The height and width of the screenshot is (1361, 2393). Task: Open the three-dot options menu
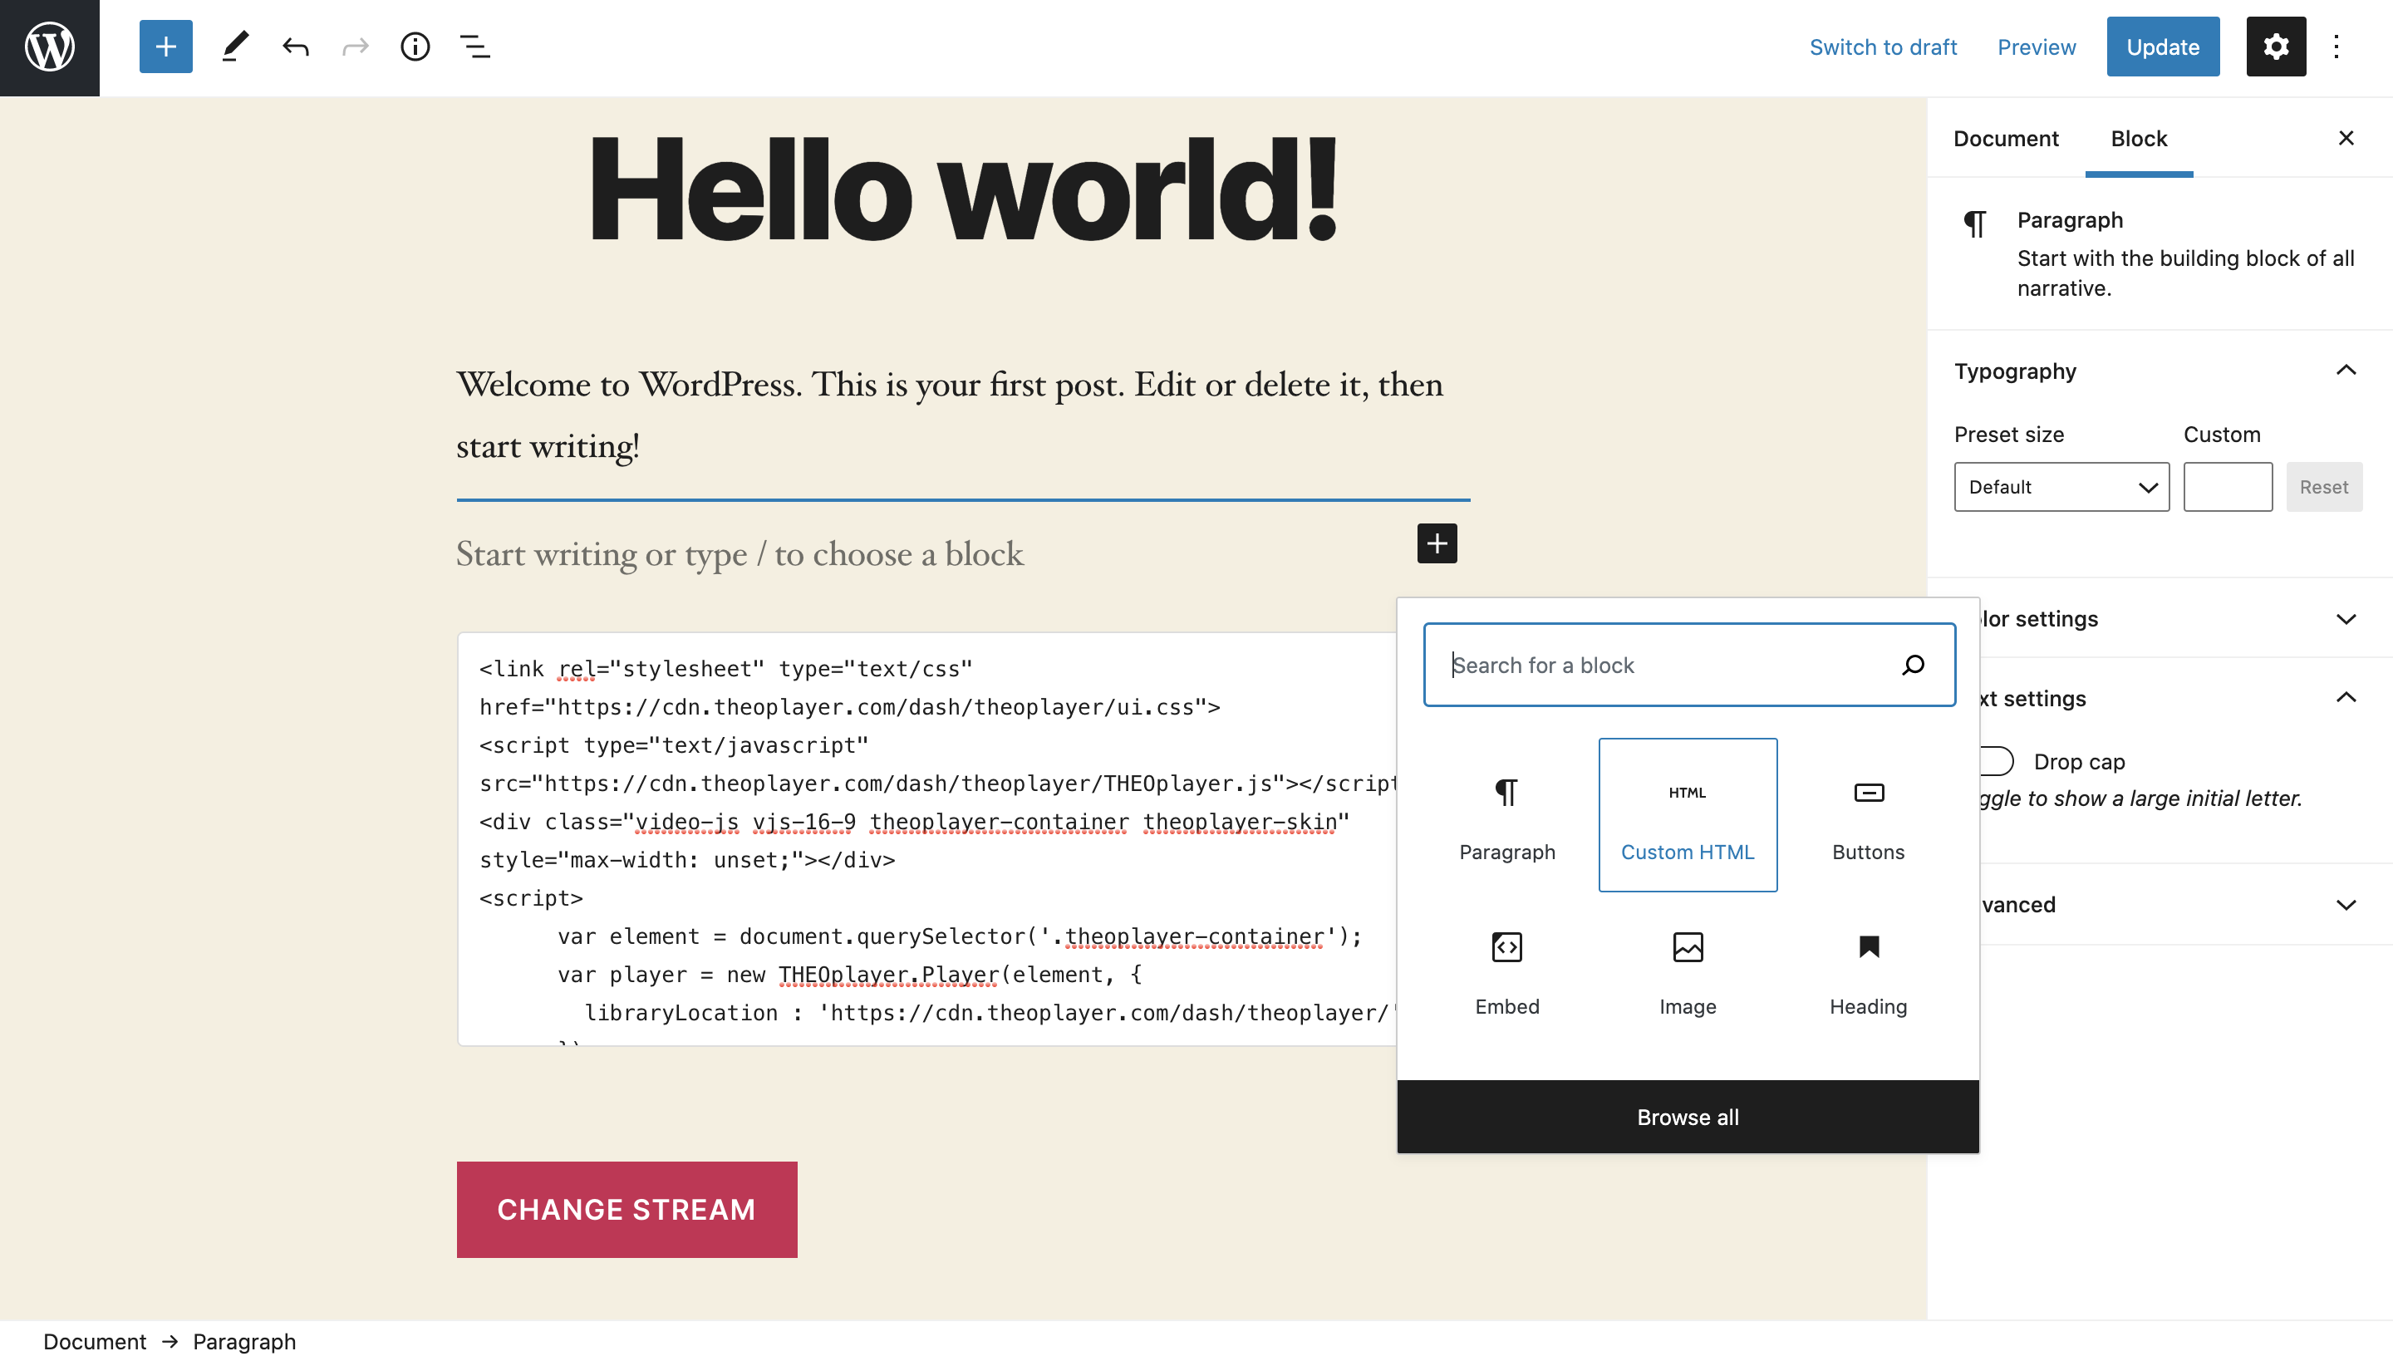click(x=2335, y=47)
